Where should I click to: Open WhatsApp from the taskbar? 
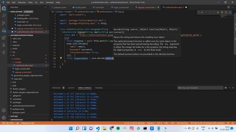[138, 128]
